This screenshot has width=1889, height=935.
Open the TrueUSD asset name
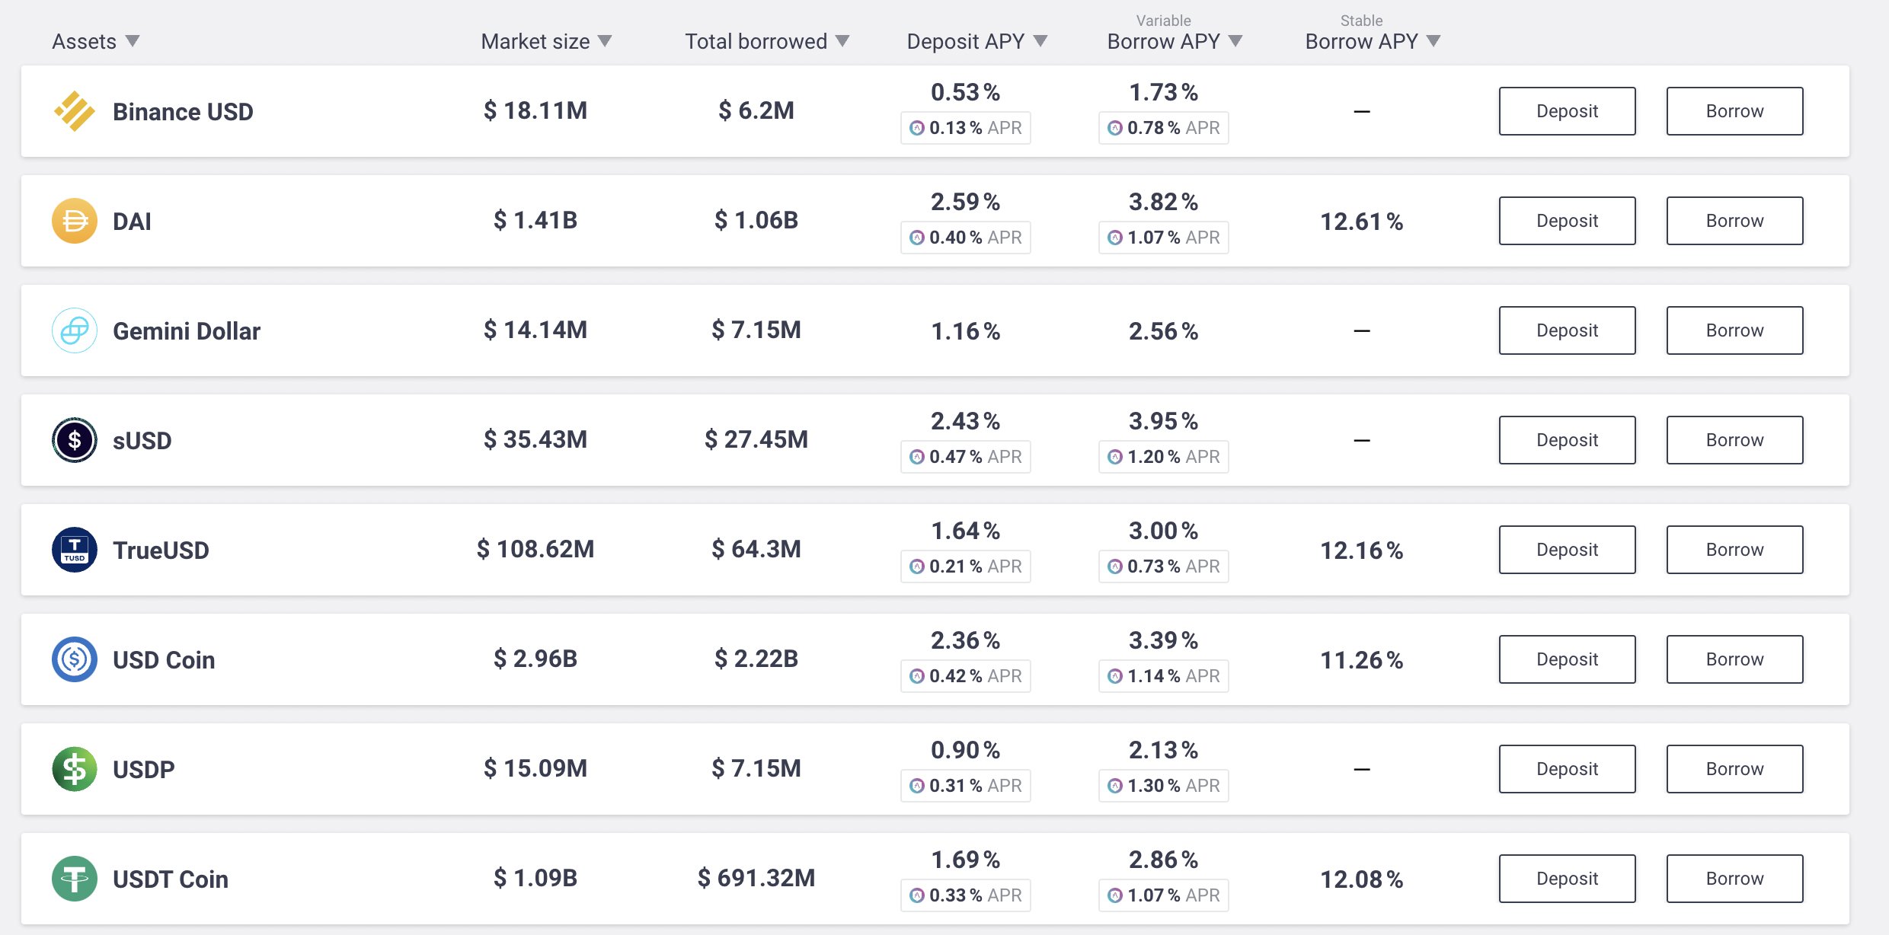point(161,550)
